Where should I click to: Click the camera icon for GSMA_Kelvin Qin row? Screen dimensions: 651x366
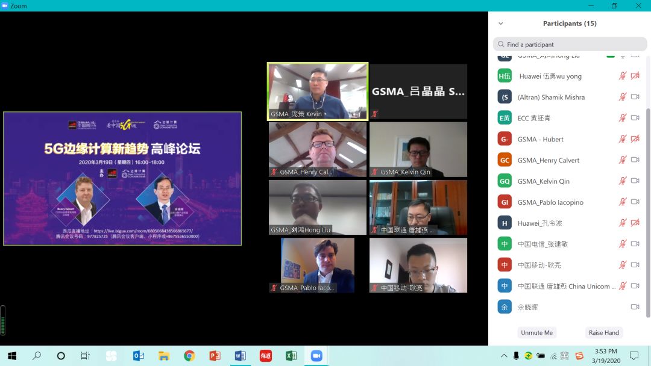coord(635,181)
